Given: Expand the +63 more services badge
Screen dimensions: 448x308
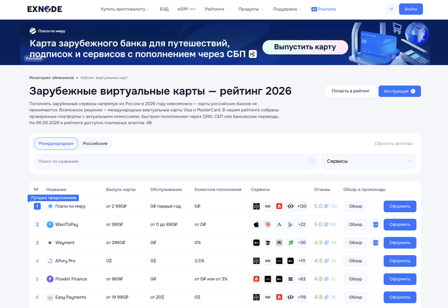Looking at the screenshot, I should (302, 279).
